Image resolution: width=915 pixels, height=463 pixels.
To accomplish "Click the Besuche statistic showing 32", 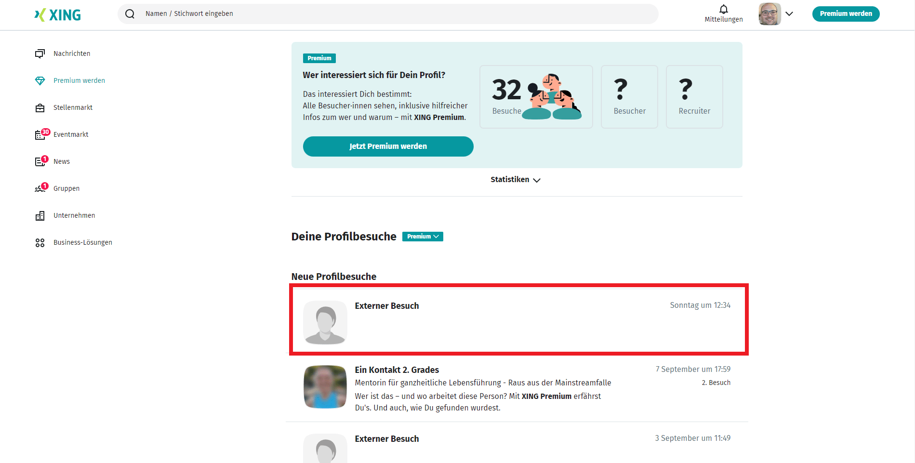I will click(x=536, y=96).
